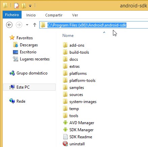Click the Escritorio desktop icon

coord(16,52)
